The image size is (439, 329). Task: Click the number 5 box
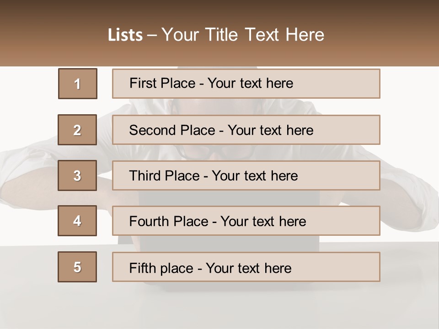(x=77, y=267)
